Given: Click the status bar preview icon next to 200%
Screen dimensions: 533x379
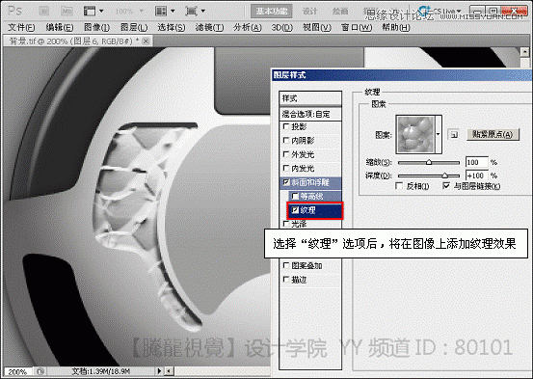Looking at the screenshot, I should [x=40, y=371].
